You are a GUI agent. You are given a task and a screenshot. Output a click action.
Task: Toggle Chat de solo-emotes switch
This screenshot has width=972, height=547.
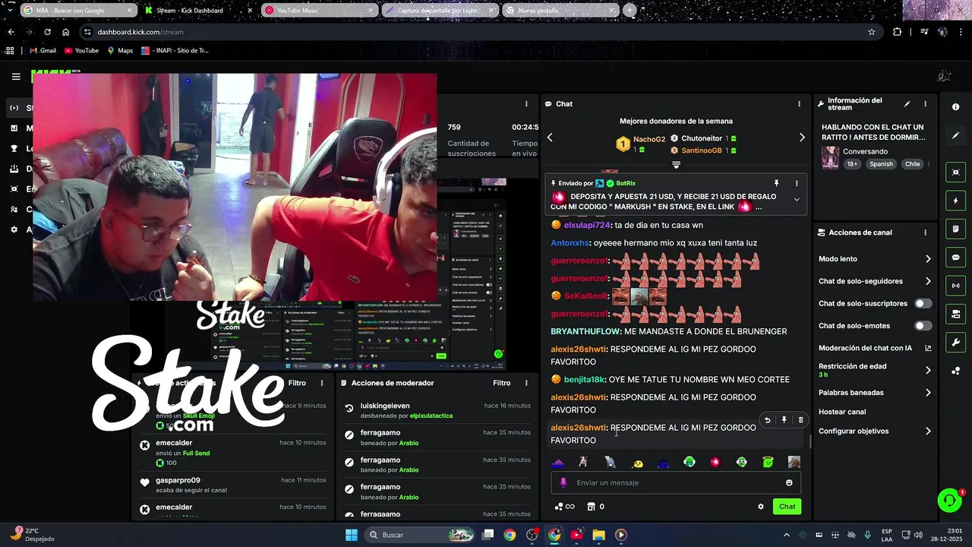coord(923,326)
